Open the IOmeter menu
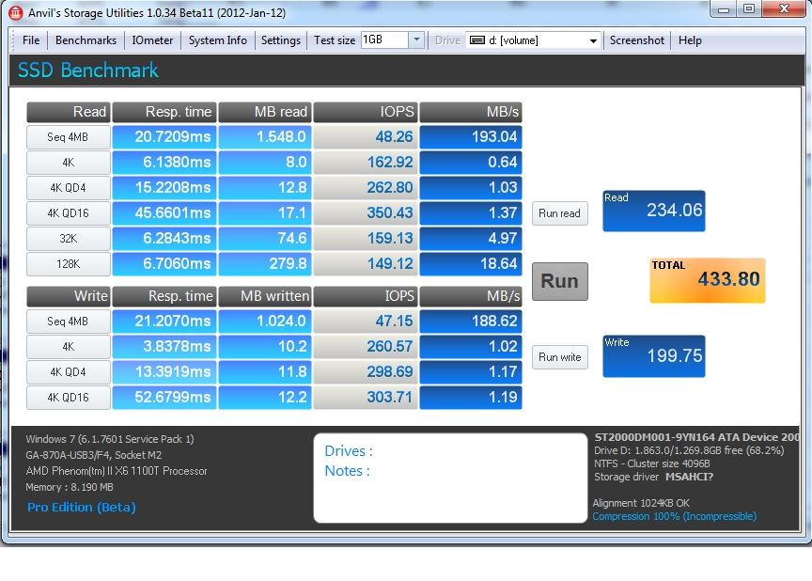 point(152,40)
